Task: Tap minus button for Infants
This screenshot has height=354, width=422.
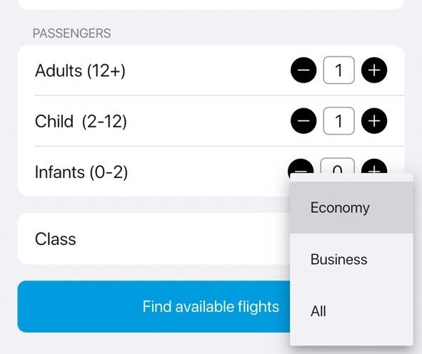Action: (x=301, y=167)
